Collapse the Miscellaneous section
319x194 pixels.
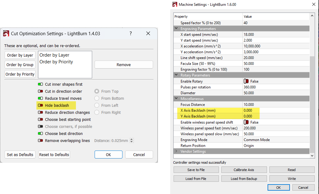point(176,99)
